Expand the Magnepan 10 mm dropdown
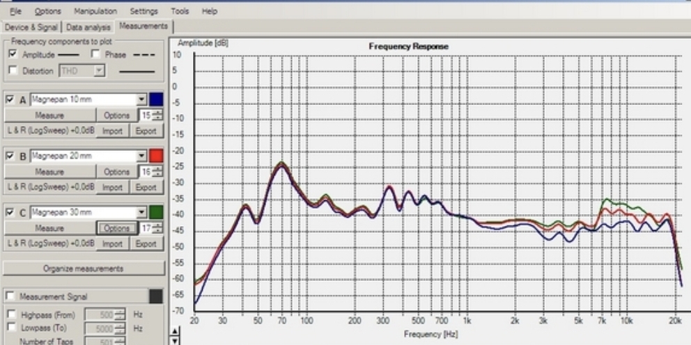 (141, 99)
